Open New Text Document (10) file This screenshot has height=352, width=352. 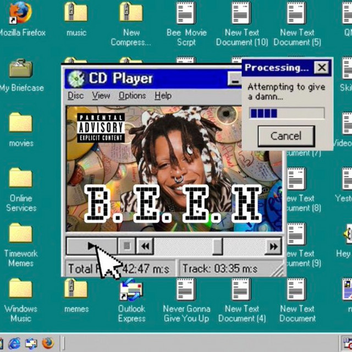(241, 13)
